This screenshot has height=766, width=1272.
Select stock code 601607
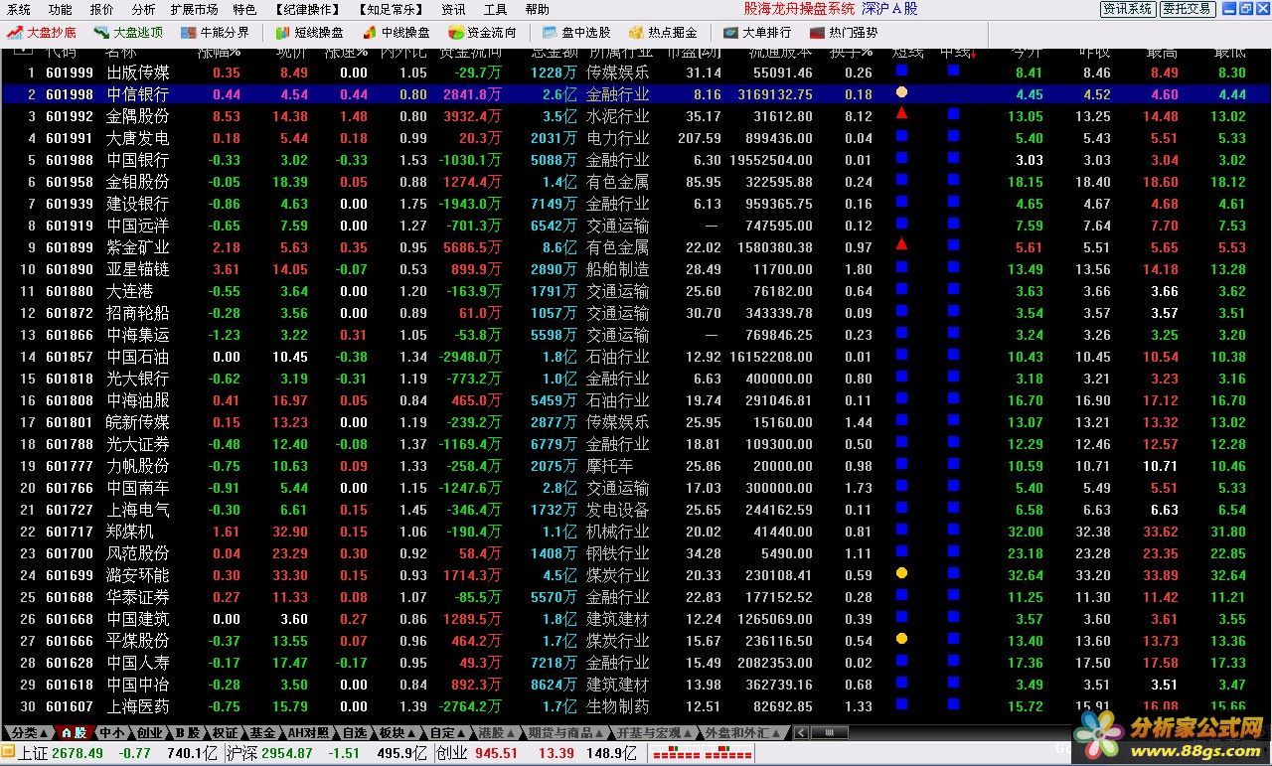click(x=70, y=705)
